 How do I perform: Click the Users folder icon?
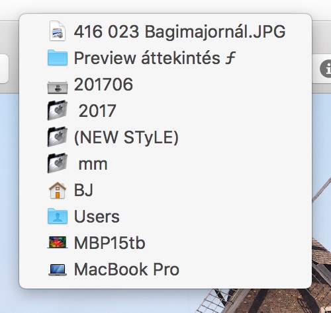coord(58,216)
